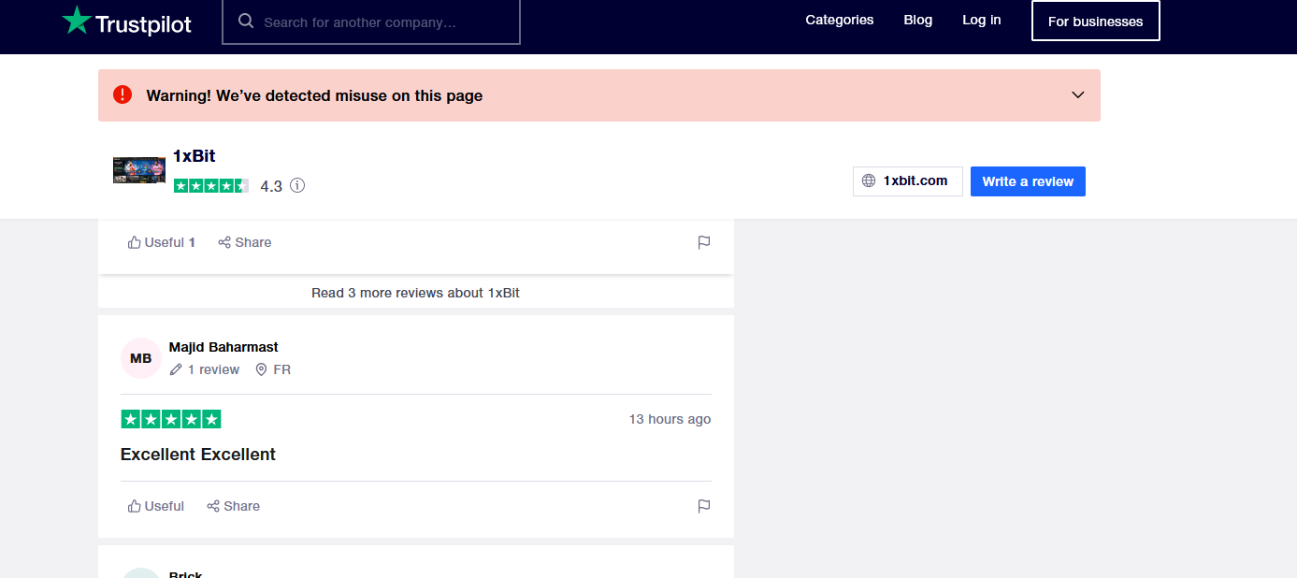
Task: Share Majid Baharmast's review
Action: [x=234, y=506]
